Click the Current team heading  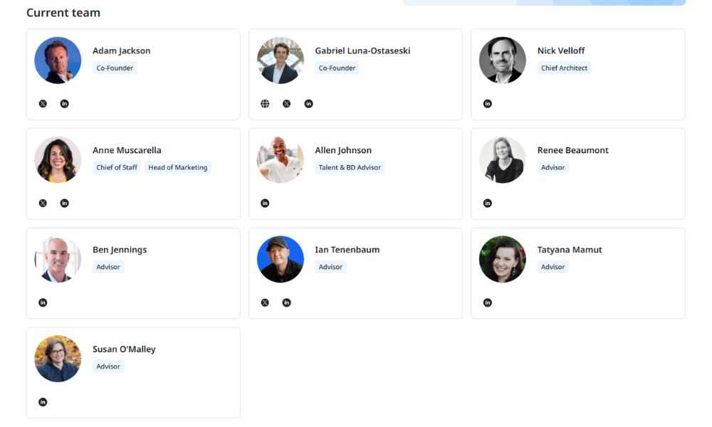coord(63,12)
